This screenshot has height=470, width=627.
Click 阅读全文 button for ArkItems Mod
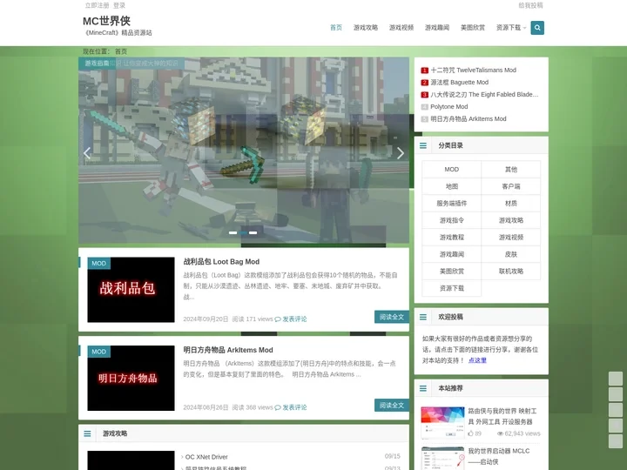click(x=392, y=406)
